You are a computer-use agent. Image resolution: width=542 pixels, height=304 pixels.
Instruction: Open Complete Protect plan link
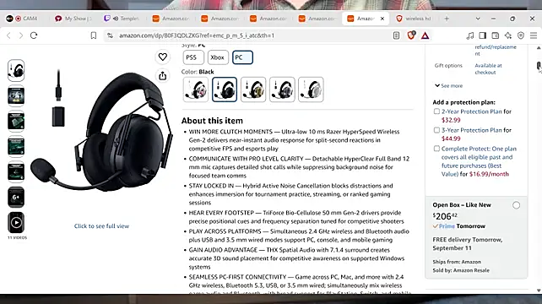click(479, 161)
